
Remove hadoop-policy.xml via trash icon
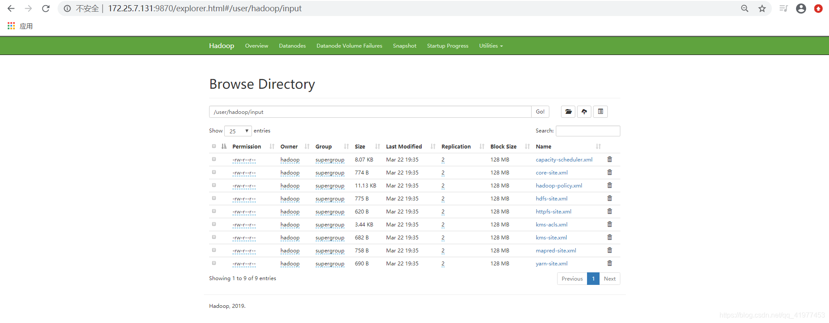click(x=610, y=185)
